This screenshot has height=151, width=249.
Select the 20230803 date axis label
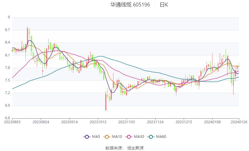pyautogui.click(x=12, y=122)
